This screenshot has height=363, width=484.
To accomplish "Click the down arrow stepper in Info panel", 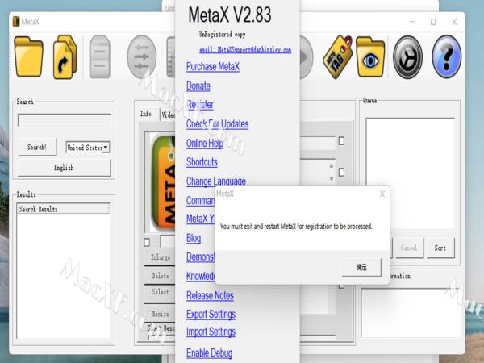I will 332,179.
